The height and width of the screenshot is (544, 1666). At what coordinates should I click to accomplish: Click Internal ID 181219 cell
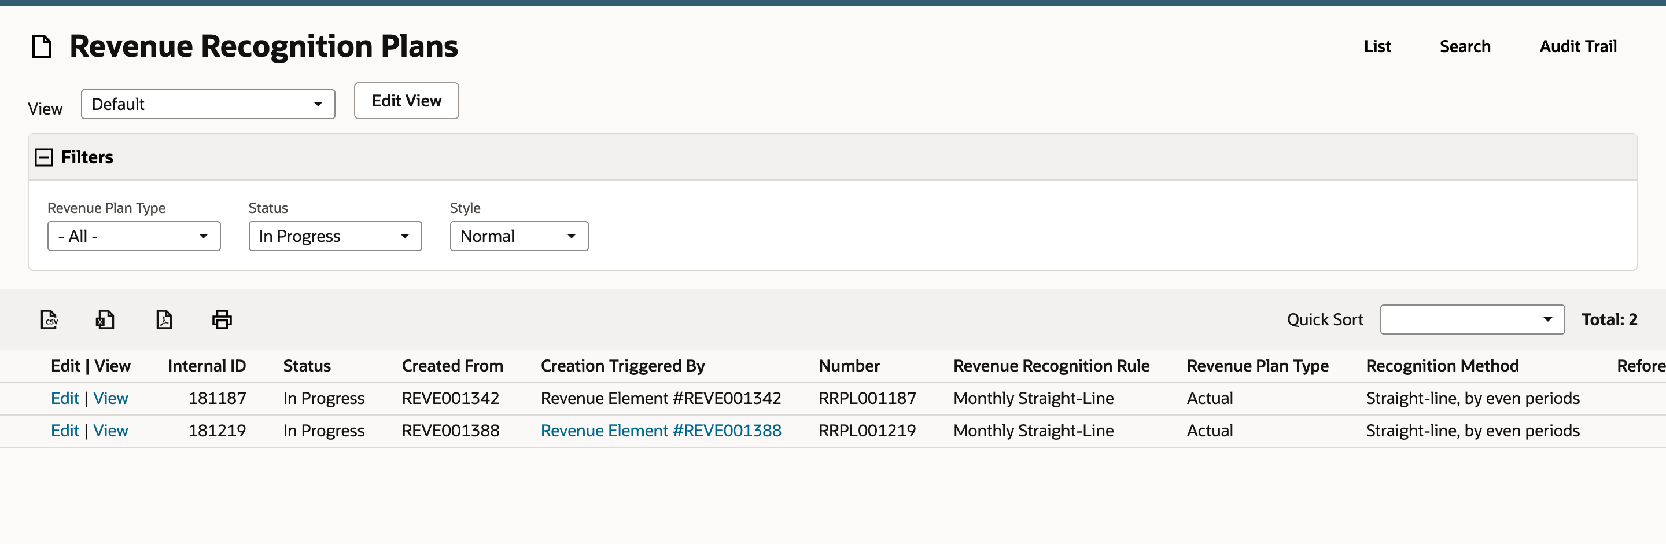pyautogui.click(x=217, y=431)
